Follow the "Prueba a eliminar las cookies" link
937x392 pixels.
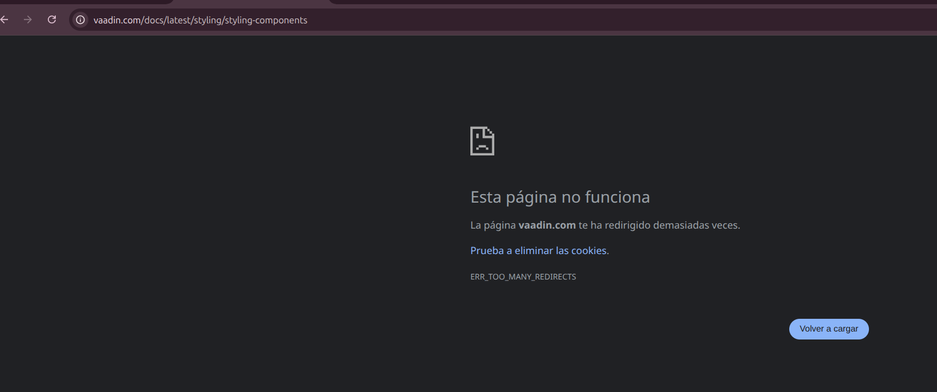tap(538, 250)
